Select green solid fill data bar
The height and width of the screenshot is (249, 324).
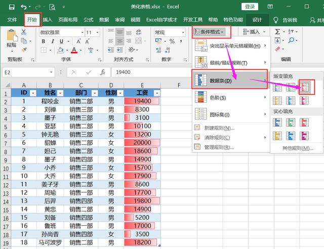coord(291,122)
